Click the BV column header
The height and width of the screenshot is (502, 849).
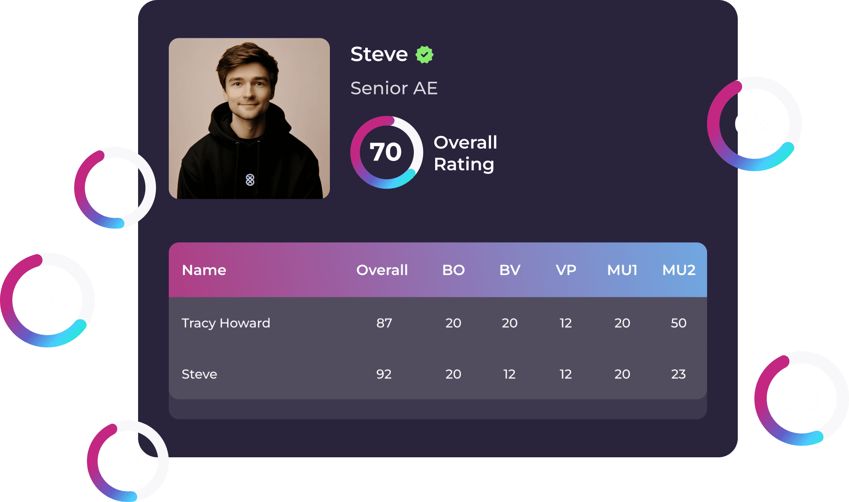(510, 270)
